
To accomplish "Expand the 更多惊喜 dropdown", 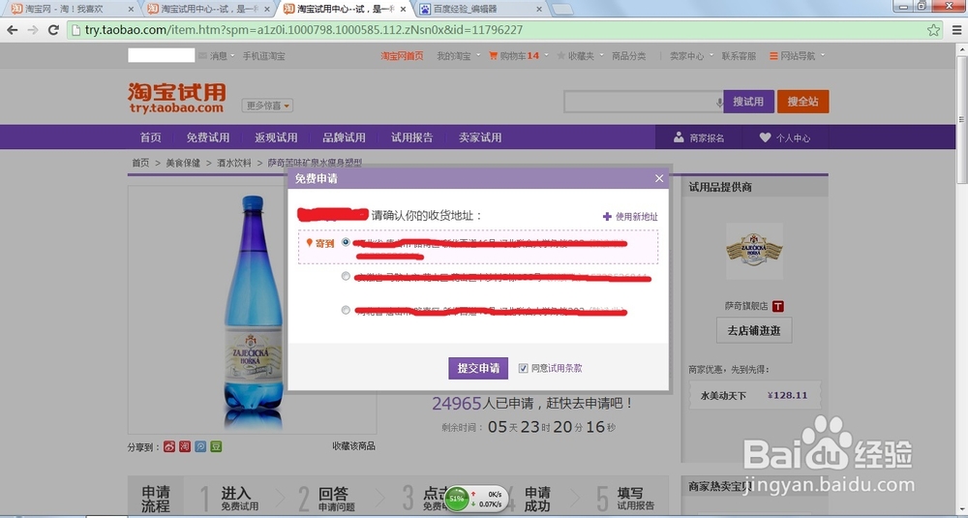I will (x=267, y=106).
